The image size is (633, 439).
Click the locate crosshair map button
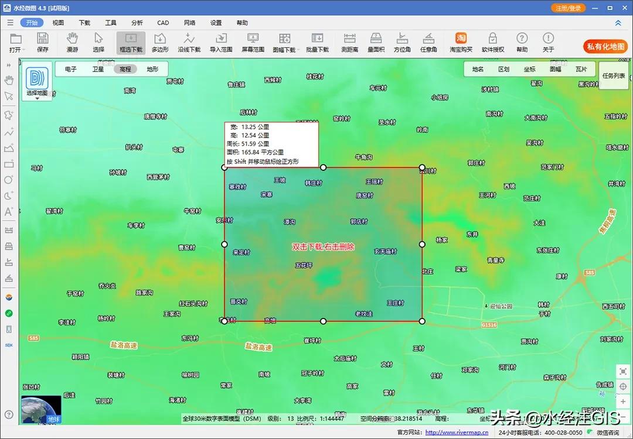[623, 386]
